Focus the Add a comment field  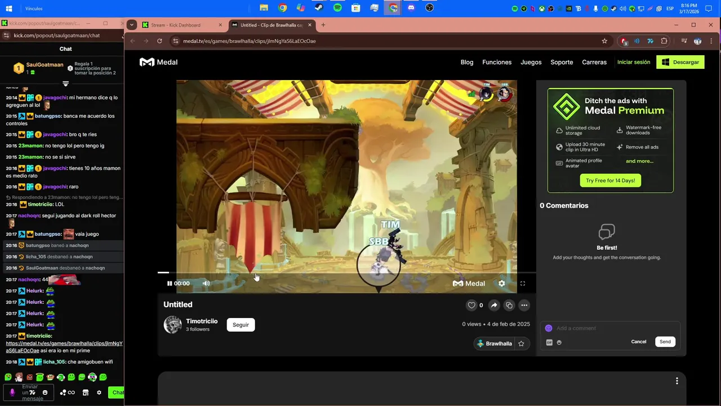point(611,328)
